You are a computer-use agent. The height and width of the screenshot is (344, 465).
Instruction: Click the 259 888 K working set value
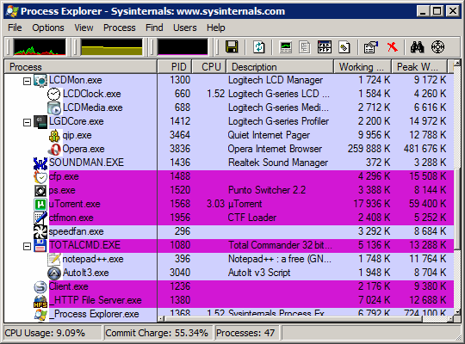369,149
